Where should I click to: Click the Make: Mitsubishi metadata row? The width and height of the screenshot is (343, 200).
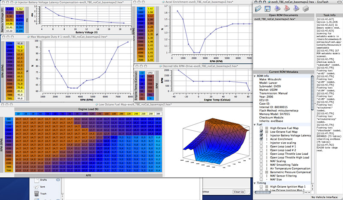(x=270, y=79)
